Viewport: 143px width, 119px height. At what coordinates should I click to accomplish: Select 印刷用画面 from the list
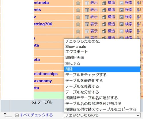point(75,58)
